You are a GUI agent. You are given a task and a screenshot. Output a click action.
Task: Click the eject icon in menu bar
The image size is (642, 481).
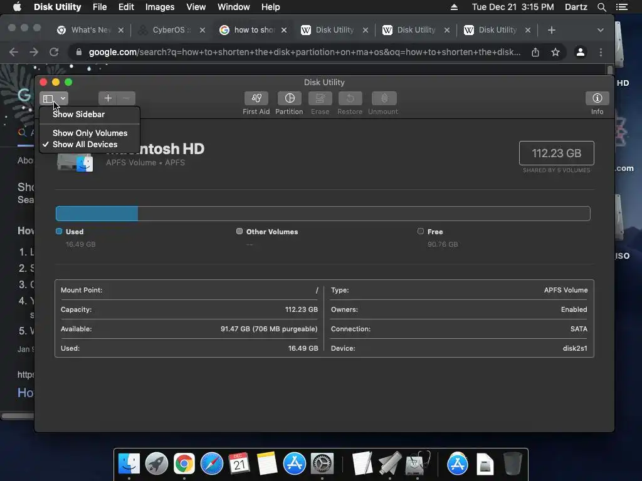click(454, 7)
